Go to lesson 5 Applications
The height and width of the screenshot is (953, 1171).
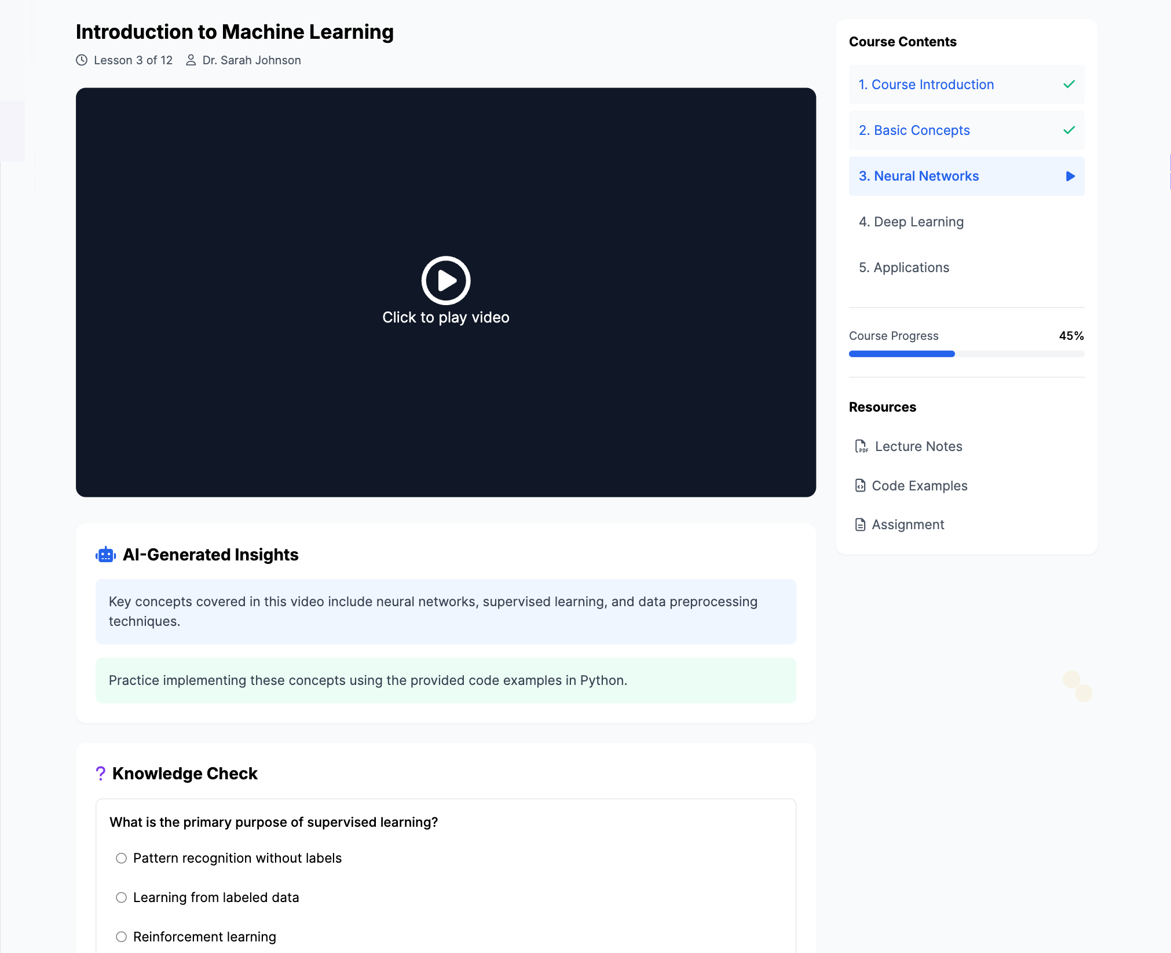(x=903, y=267)
